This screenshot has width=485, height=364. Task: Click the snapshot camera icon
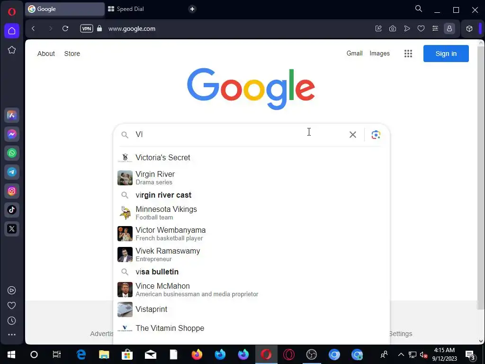pyautogui.click(x=393, y=28)
